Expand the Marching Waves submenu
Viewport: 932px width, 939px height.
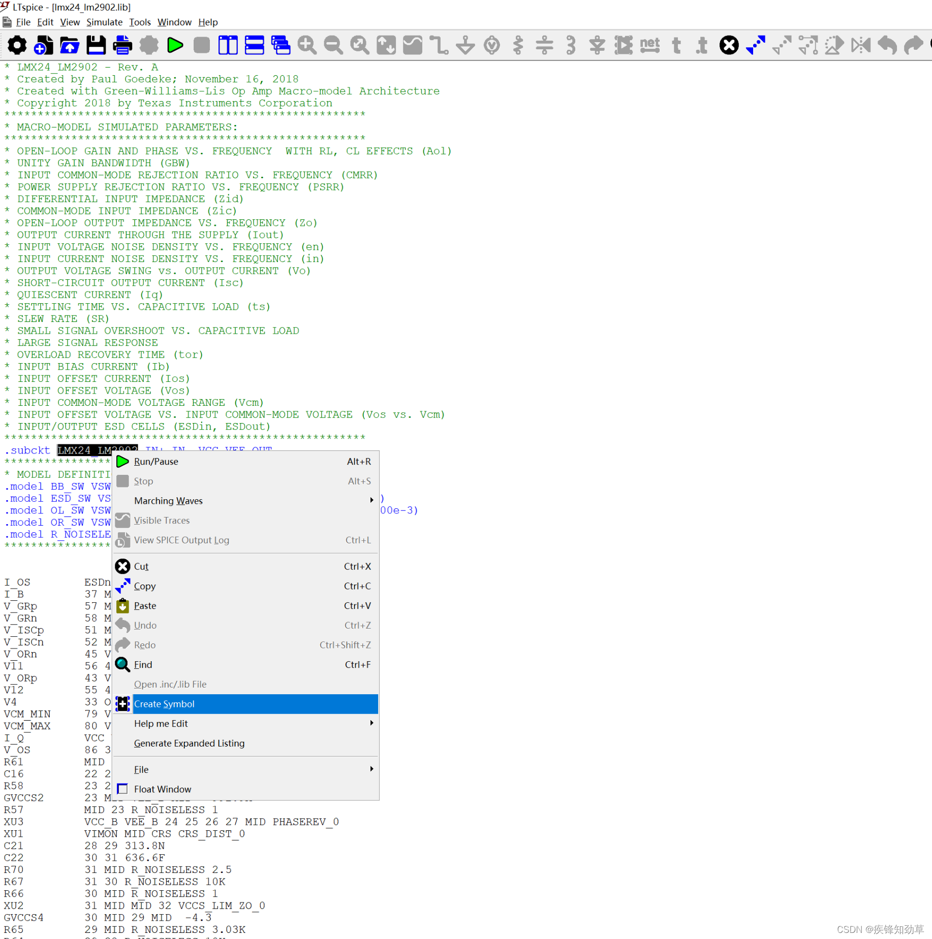(x=168, y=501)
